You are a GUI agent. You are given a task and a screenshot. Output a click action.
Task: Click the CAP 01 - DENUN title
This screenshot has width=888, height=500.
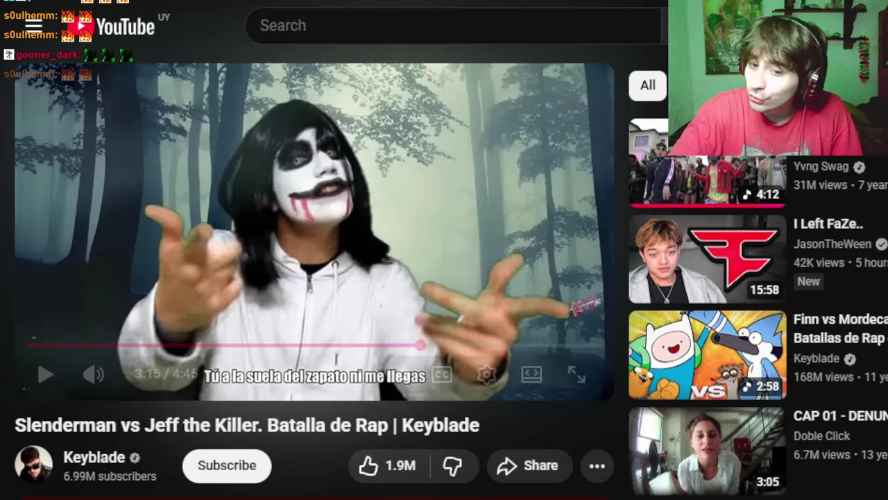click(840, 416)
